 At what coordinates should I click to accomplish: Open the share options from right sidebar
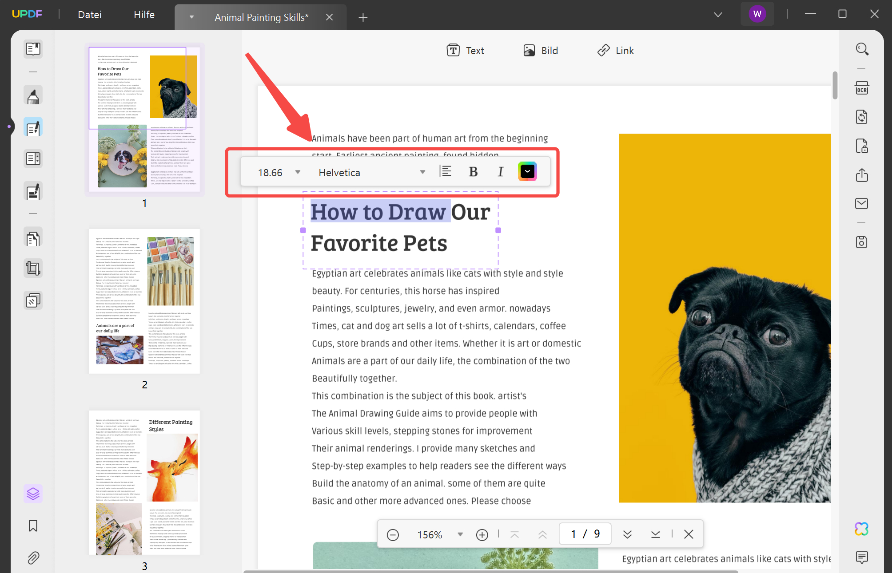[x=861, y=175]
